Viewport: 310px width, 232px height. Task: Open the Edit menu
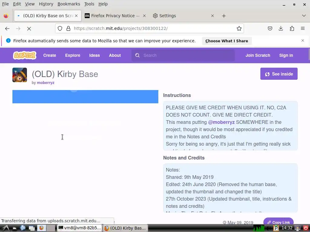(17, 4)
